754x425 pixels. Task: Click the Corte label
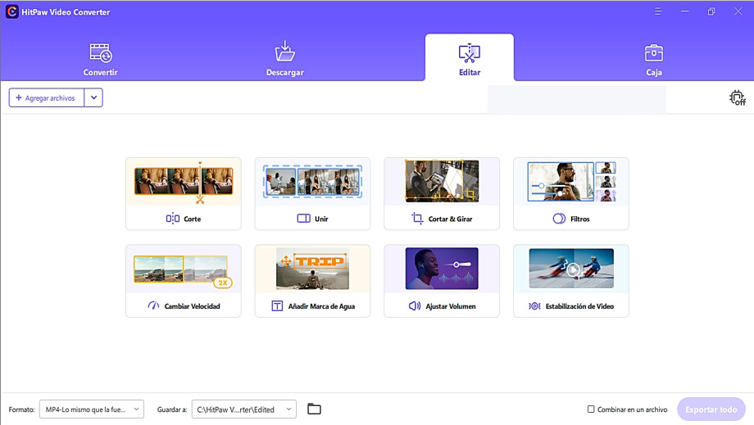(193, 219)
